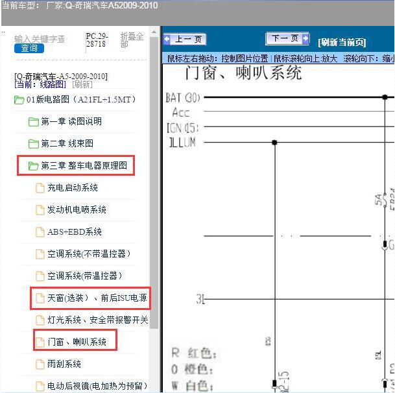This screenshot has width=395, height=393.
Task: Collapse 01版电路图（A21FL+1.5MT）node
Action: tap(81, 99)
